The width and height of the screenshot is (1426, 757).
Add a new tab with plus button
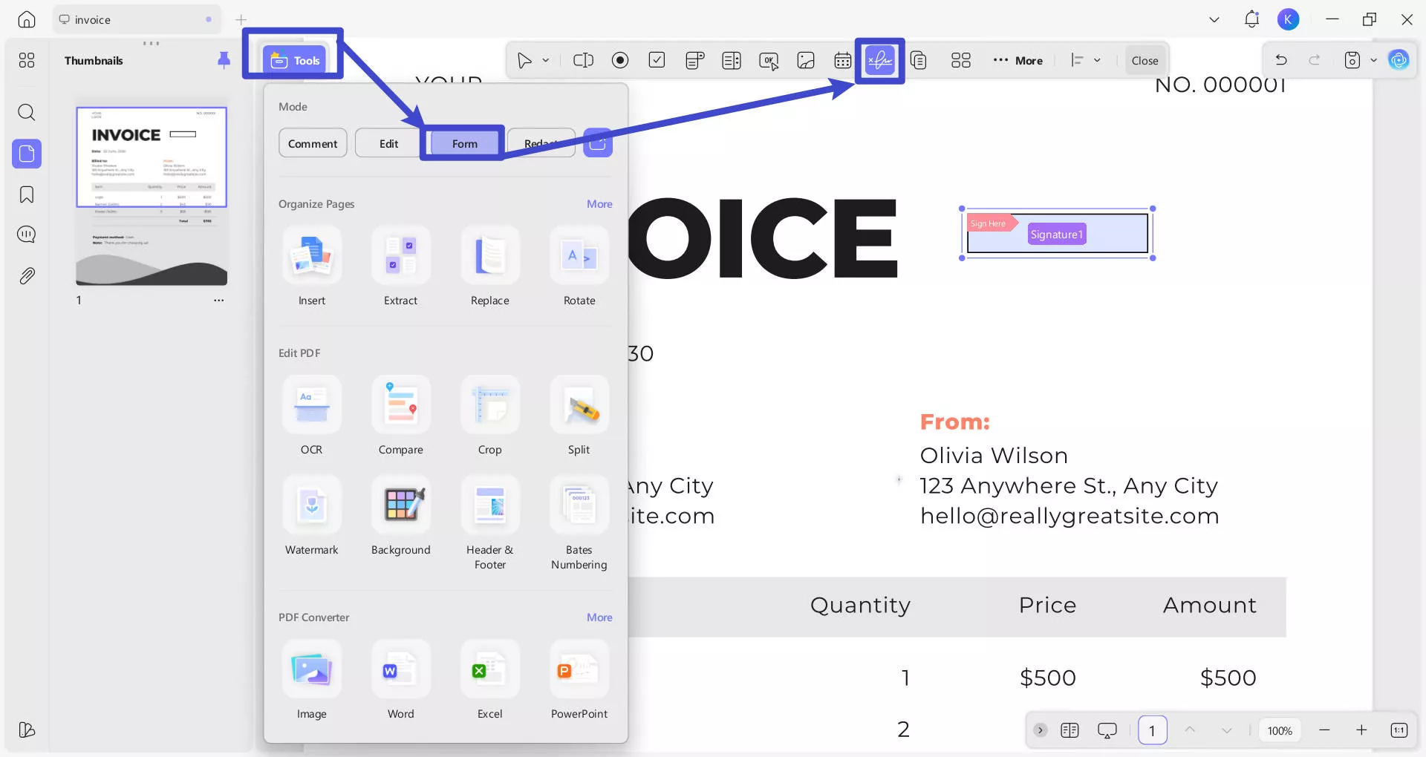(x=241, y=20)
